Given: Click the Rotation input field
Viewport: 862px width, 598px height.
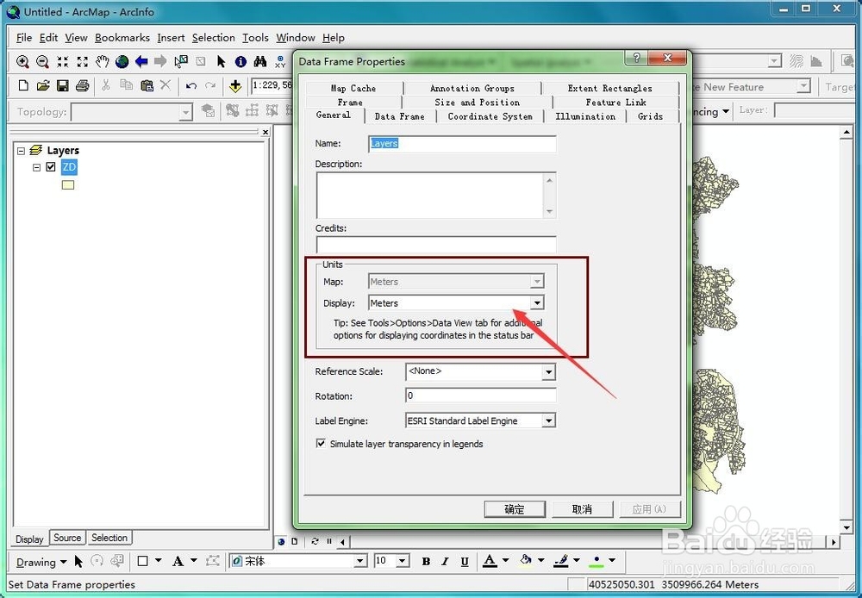Looking at the screenshot, I should pos(480,396).
